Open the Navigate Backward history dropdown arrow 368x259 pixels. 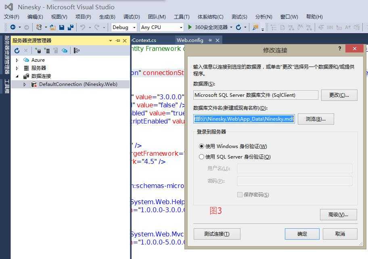[x=19, y=27]
